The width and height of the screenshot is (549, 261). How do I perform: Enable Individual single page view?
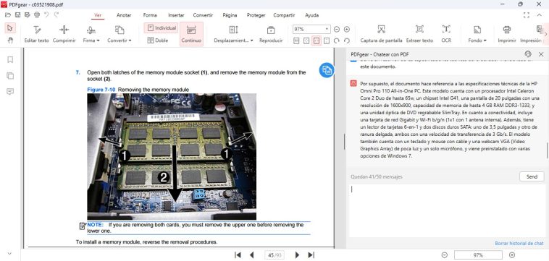(162, 28)
